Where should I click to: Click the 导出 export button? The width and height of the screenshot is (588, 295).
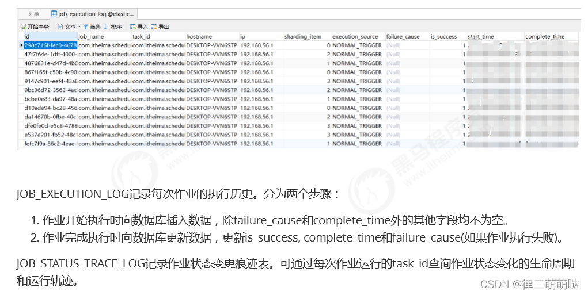click(160, 26)
